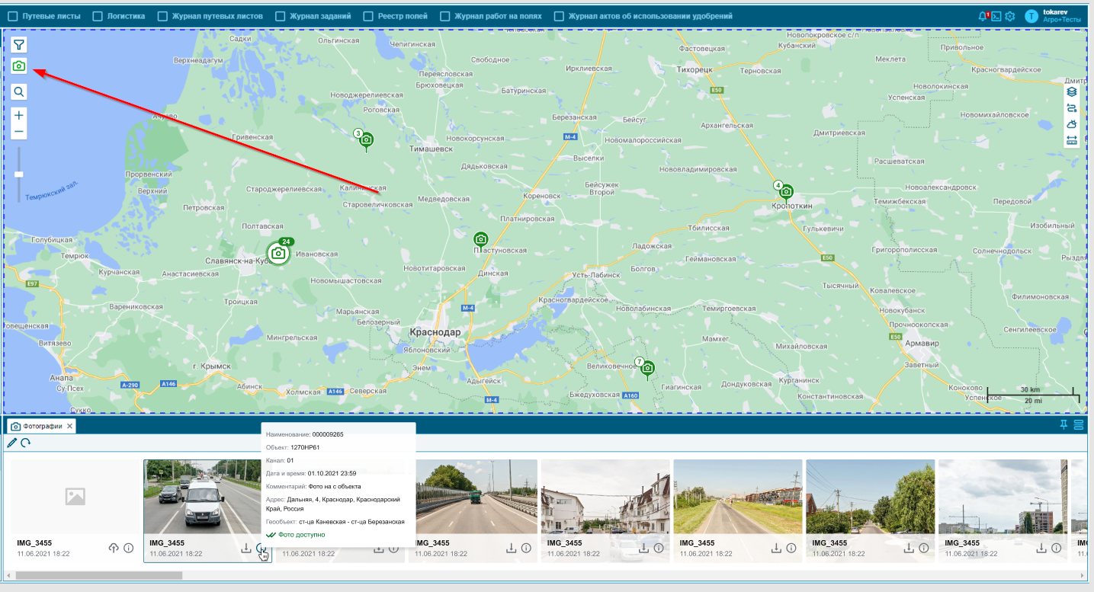Click the single photo marker at Пластуновская
The width and height of the screenshot is (1094, 592).
coord(480,239)
